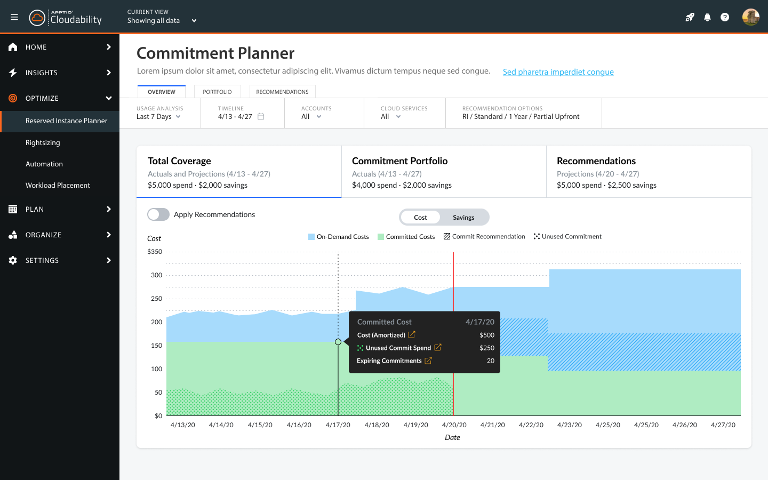Open external link beside Cost (Amortized)

[412, 335]
